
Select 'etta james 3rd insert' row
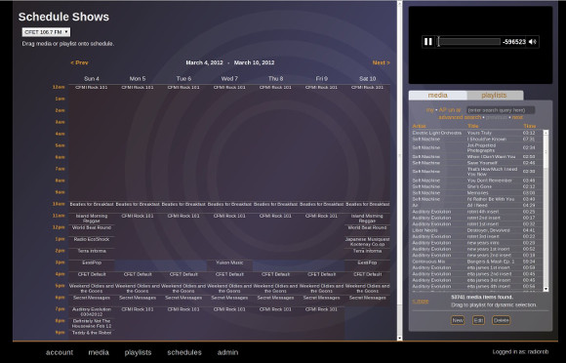477,280
